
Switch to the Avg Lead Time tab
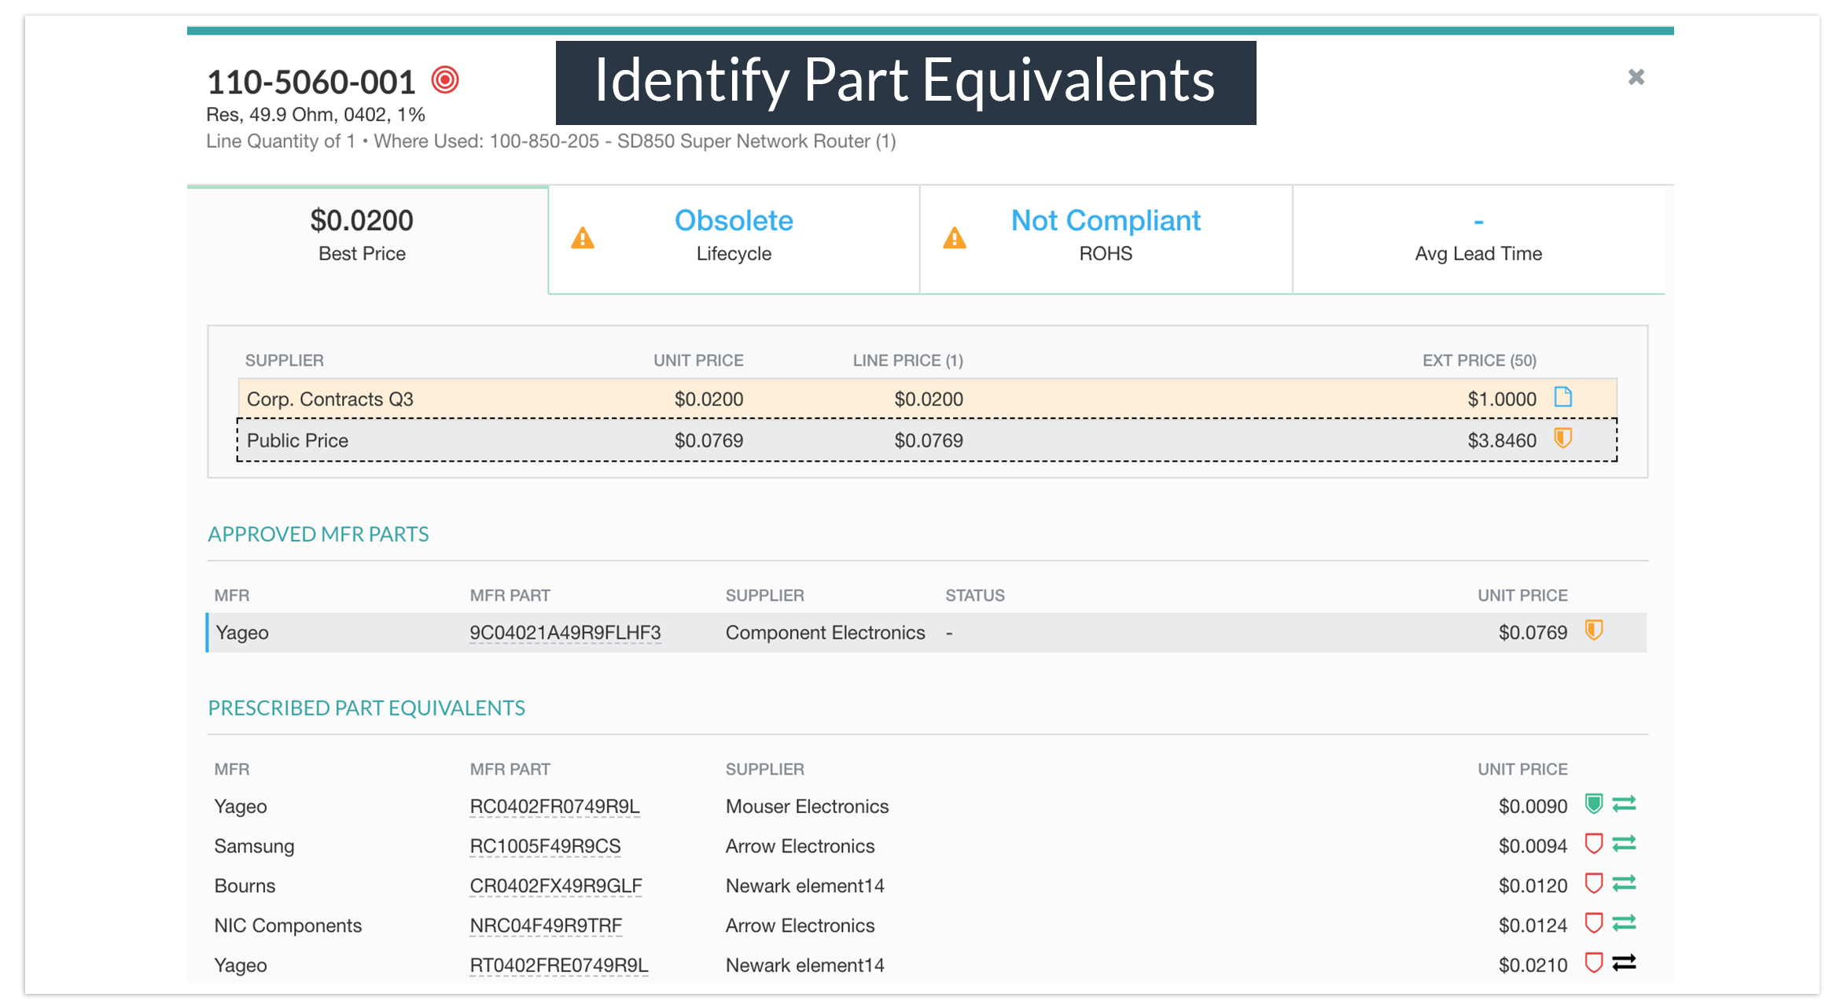click(x=1478, y=240)
